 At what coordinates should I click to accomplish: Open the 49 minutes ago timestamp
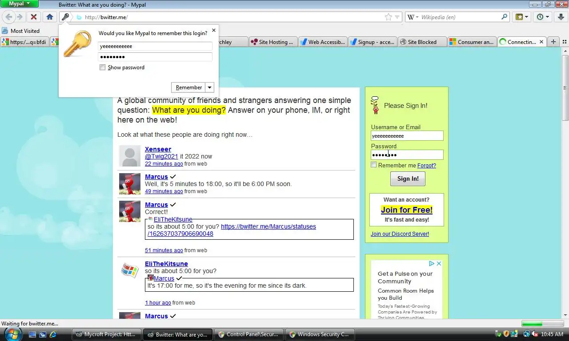(164, 191)
